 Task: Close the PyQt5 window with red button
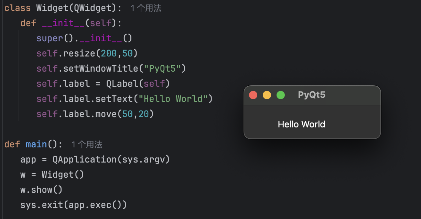click(253, 95)
